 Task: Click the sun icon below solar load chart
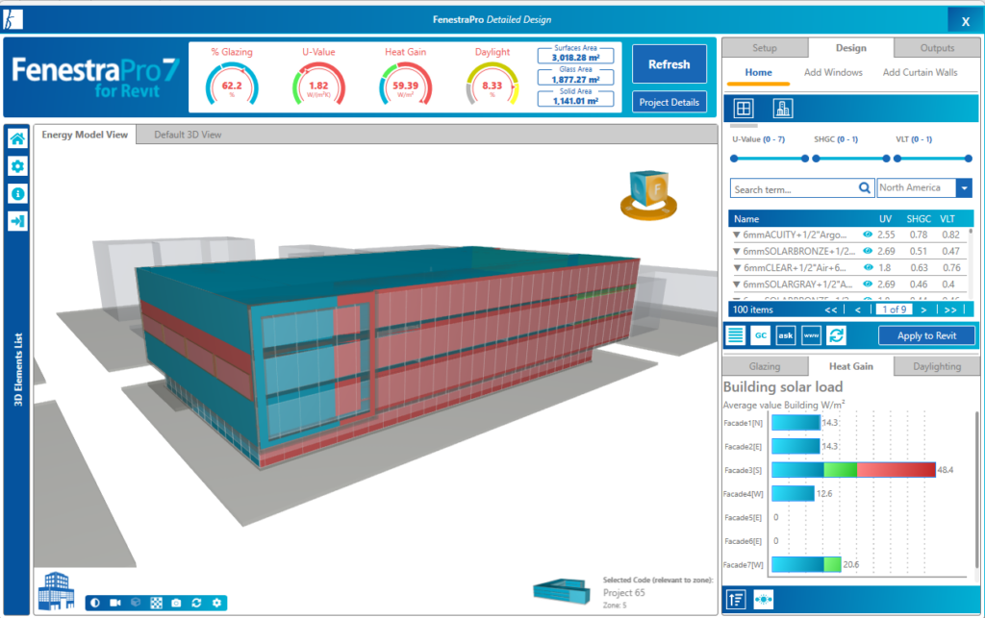[763, 600]
